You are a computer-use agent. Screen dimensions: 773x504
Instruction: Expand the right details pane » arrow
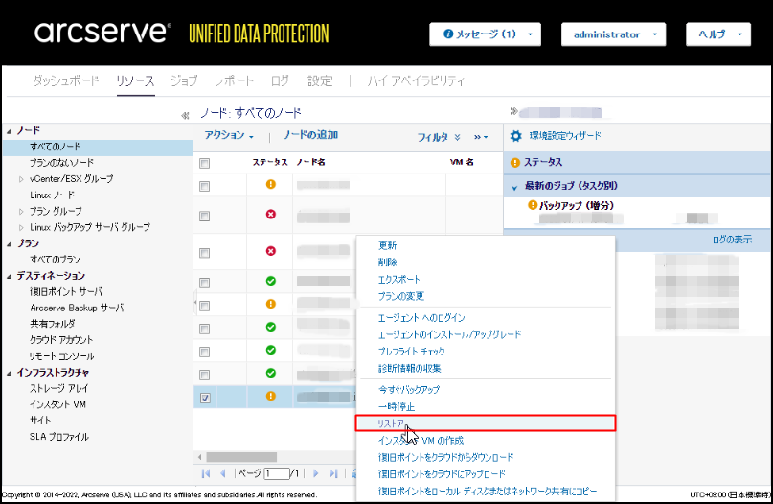point(513,111)
